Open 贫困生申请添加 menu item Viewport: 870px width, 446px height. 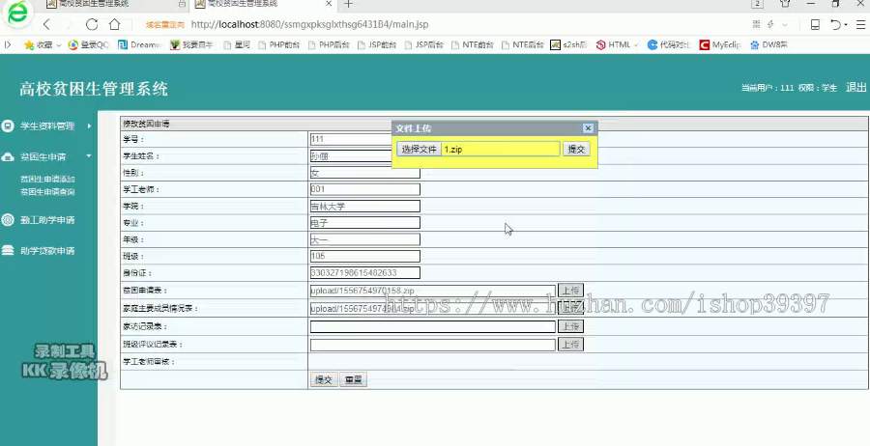coord(47,179)
